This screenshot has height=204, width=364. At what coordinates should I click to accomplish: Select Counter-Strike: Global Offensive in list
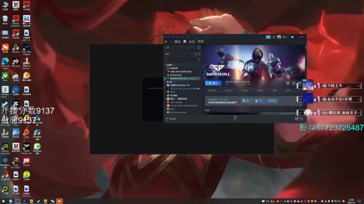click(182, 106)
